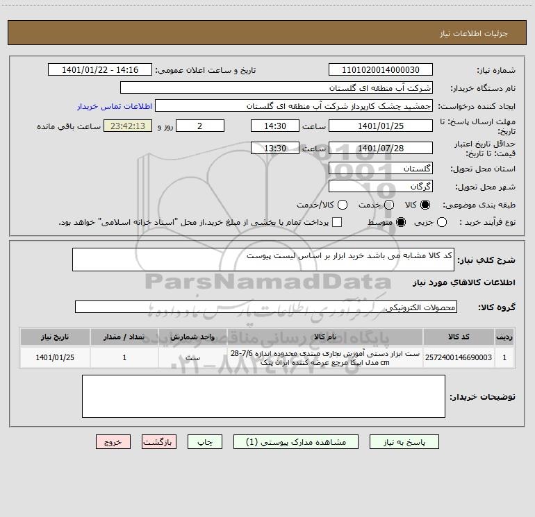The image size is (535, 517).
Task: Click the deadline time field 14:30
Action: [x=275, y=126]
